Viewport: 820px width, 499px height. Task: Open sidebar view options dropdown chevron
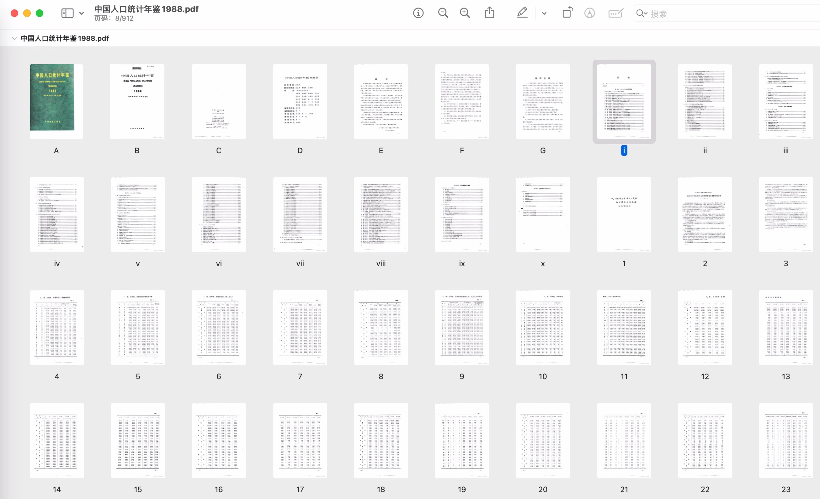click(x=82, y=13)
